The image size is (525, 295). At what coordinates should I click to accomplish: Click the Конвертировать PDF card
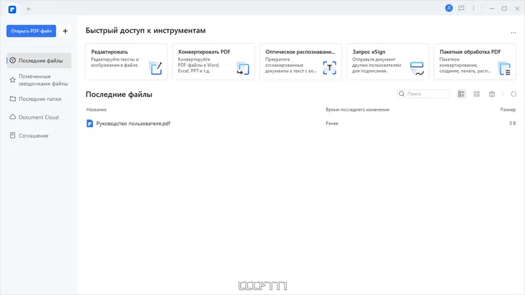214,62
